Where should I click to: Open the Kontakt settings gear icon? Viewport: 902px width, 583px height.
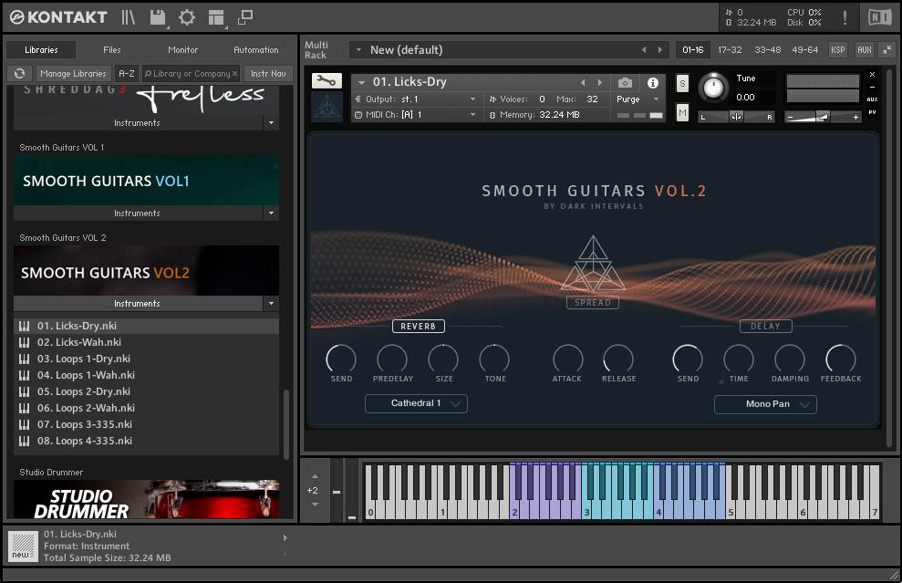pyautogui.click(x=187, y=17)
